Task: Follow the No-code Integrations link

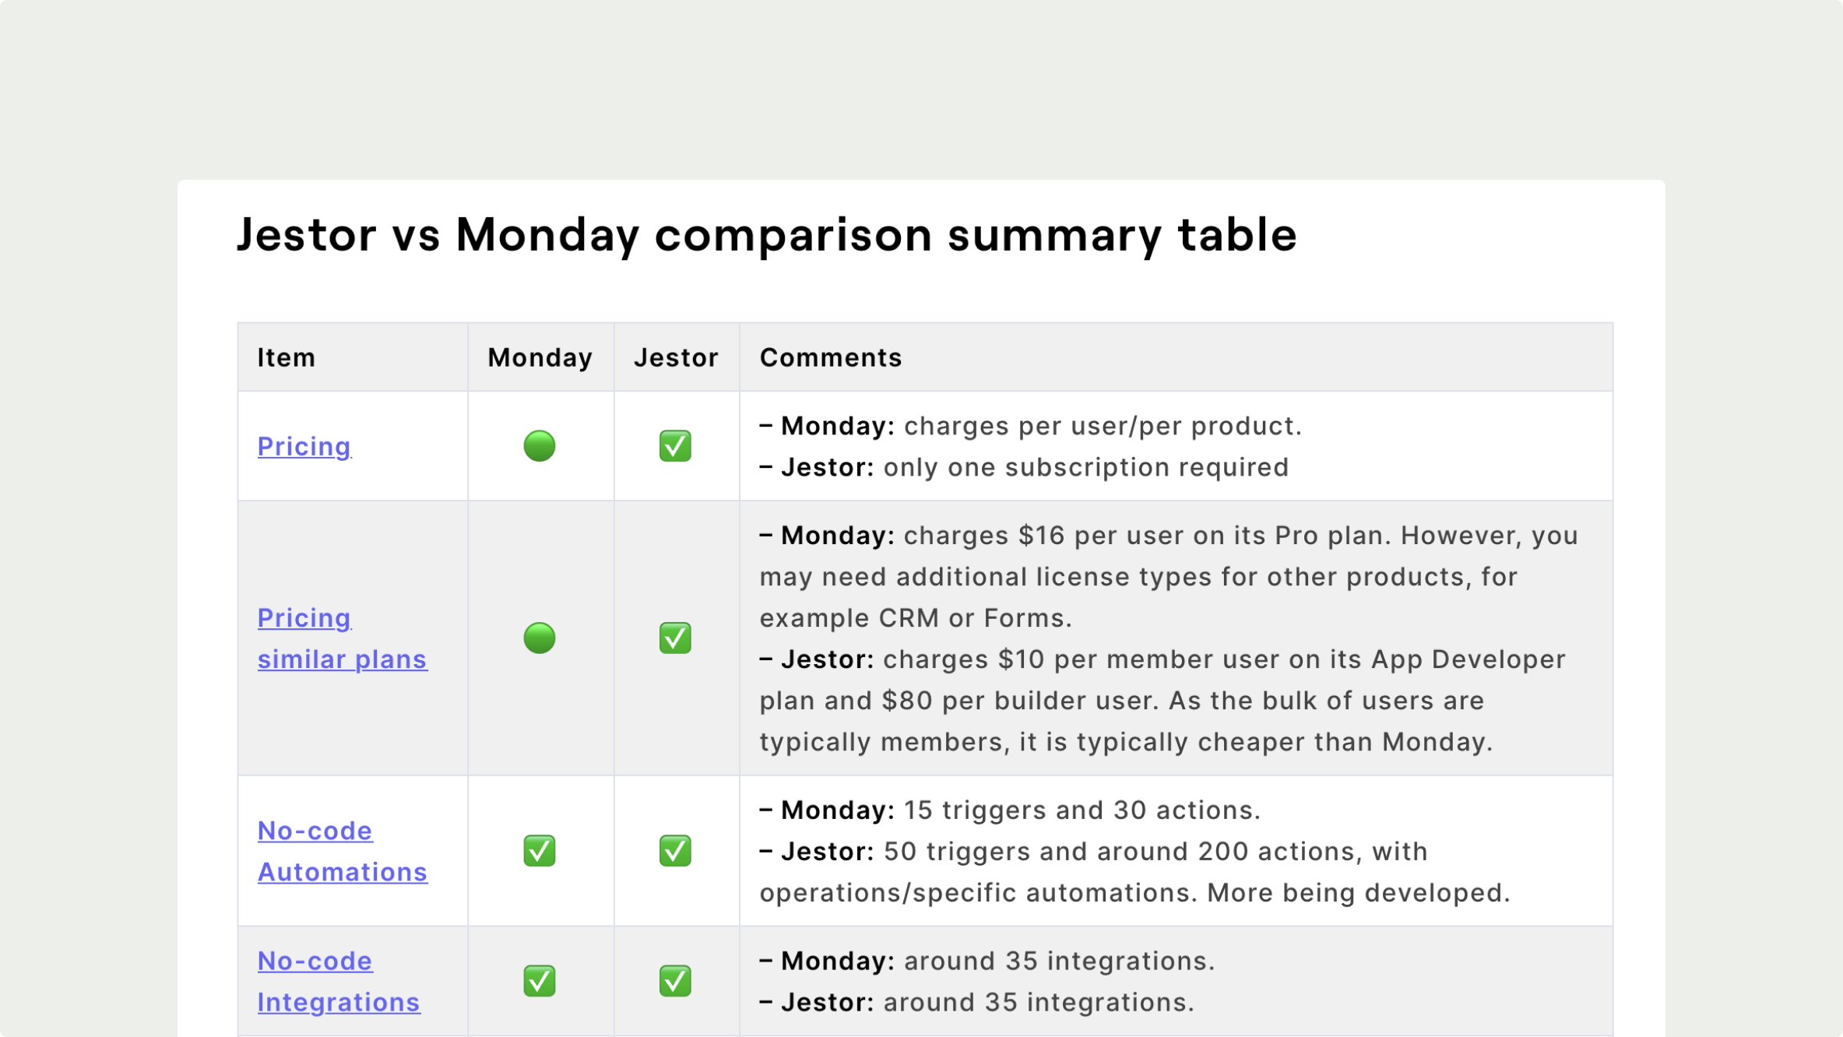Action: click(339, 981)
